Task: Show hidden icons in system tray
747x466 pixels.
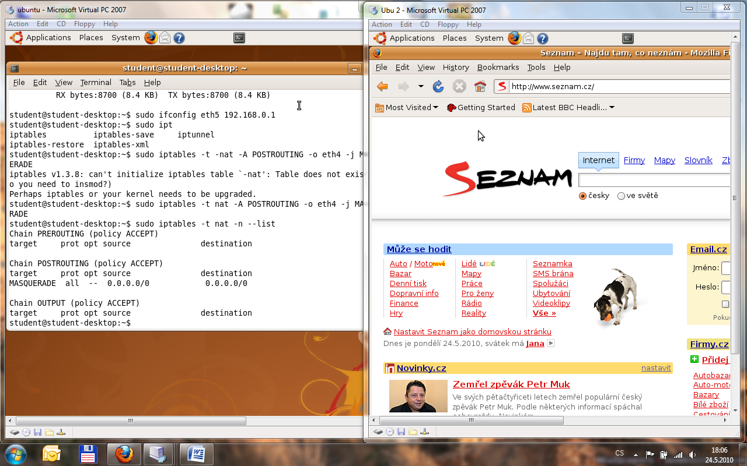Action: point(635,454)
